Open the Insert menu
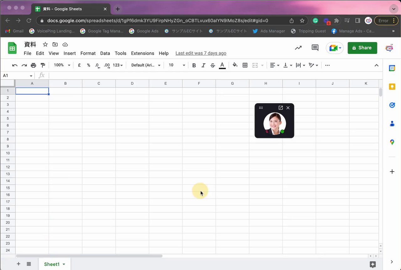 (x=70, y=53)
